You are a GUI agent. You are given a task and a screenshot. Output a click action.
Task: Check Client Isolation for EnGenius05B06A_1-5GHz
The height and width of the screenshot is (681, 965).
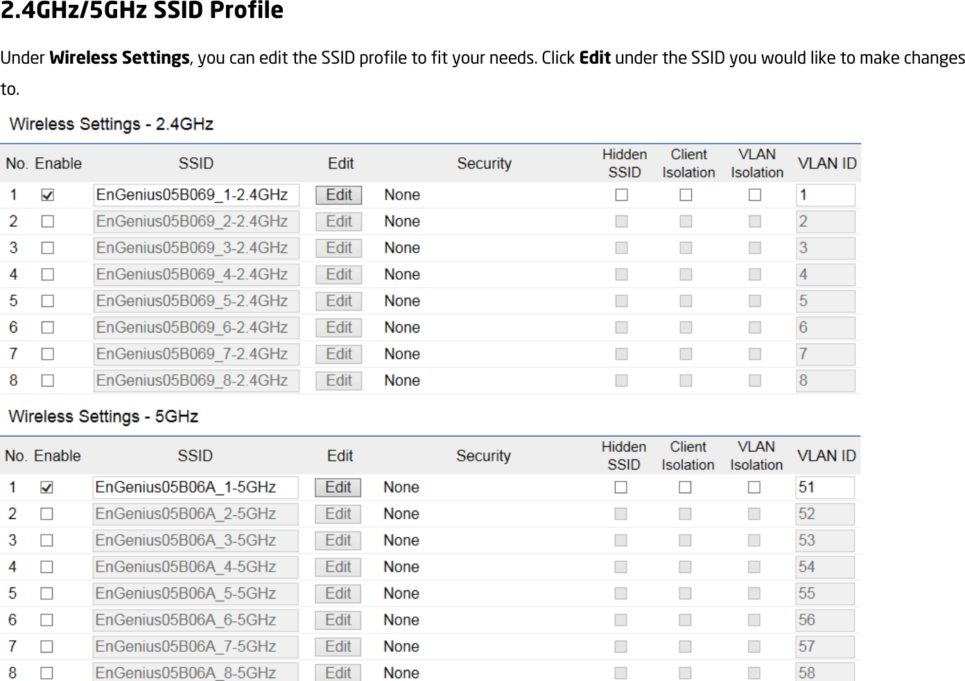point(686,488)
